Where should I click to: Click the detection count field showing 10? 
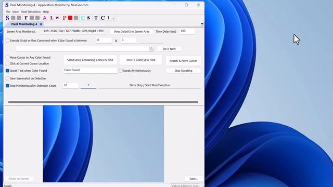(71, 85)
